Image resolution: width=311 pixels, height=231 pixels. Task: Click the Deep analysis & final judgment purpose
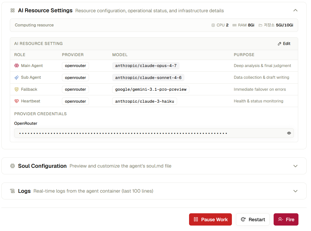point(262,66)
